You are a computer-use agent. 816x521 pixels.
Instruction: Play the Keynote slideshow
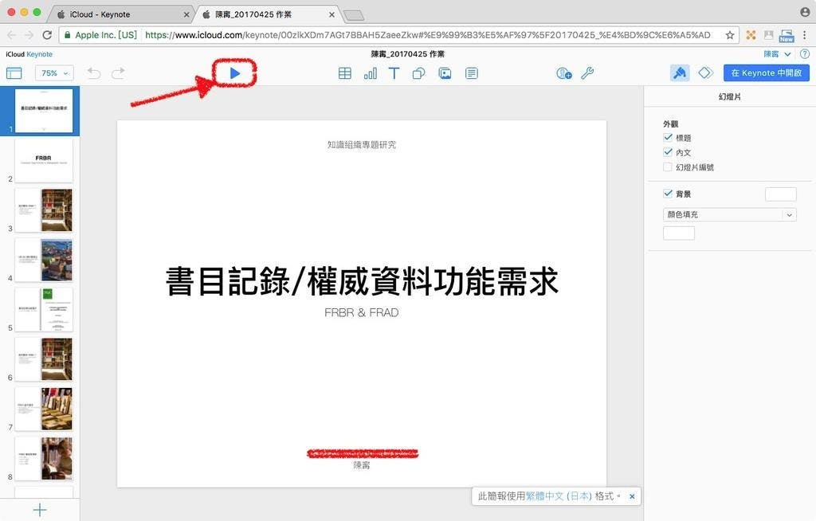[x=235, y=73]
